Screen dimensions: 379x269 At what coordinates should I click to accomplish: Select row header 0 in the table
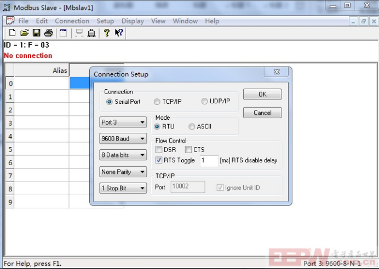10,84
